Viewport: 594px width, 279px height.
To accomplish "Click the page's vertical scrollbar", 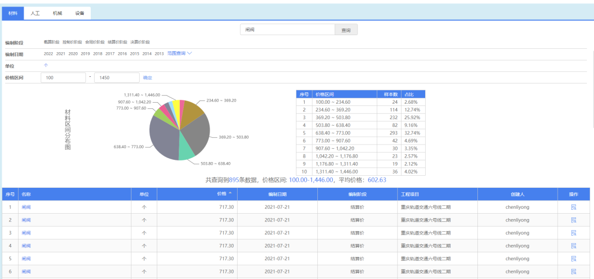I will [592, 89].
